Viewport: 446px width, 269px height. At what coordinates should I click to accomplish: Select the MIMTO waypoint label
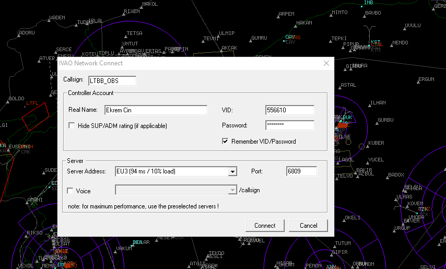339,12
